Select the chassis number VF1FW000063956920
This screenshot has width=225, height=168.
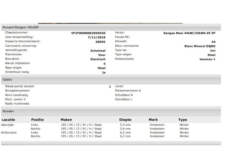88,33
